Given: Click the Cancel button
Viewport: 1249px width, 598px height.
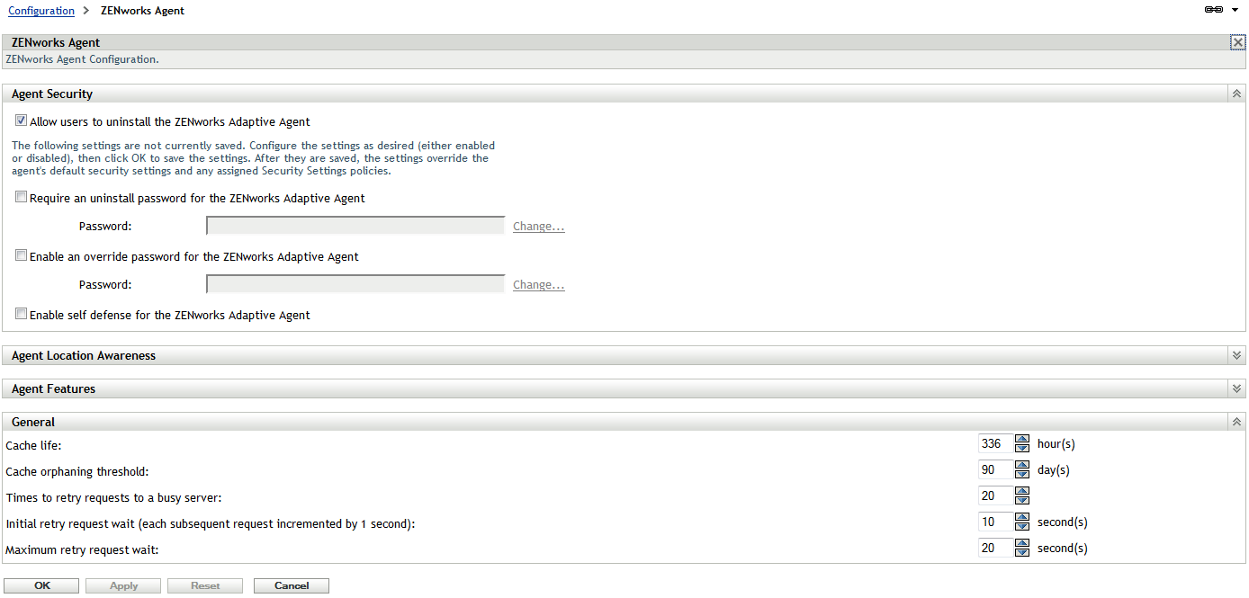Looking at the screenshot, I should pos(292,585).
